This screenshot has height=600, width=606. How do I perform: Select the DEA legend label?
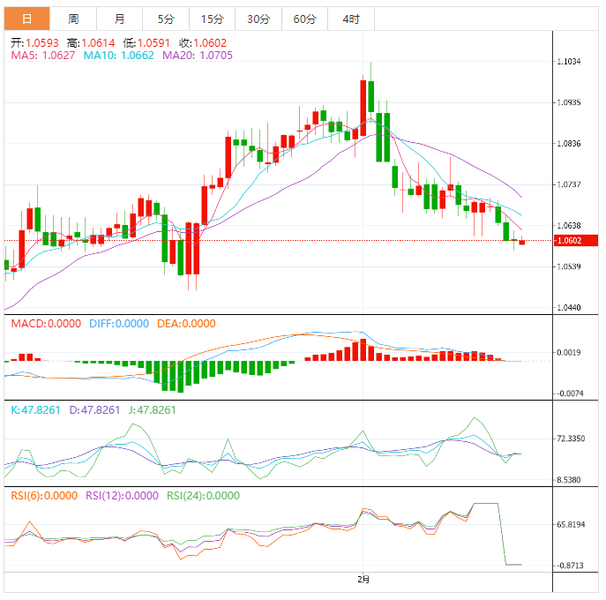186,324
